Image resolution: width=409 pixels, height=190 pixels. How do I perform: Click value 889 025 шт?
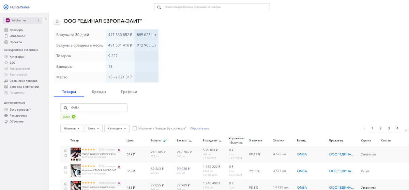[147, 35]
